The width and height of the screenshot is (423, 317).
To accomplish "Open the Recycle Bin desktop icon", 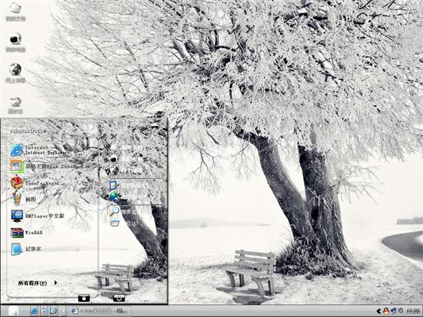I will 15,105.
